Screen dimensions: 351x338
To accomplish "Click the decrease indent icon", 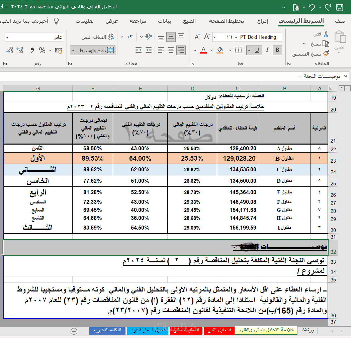I will click(139, 50).
